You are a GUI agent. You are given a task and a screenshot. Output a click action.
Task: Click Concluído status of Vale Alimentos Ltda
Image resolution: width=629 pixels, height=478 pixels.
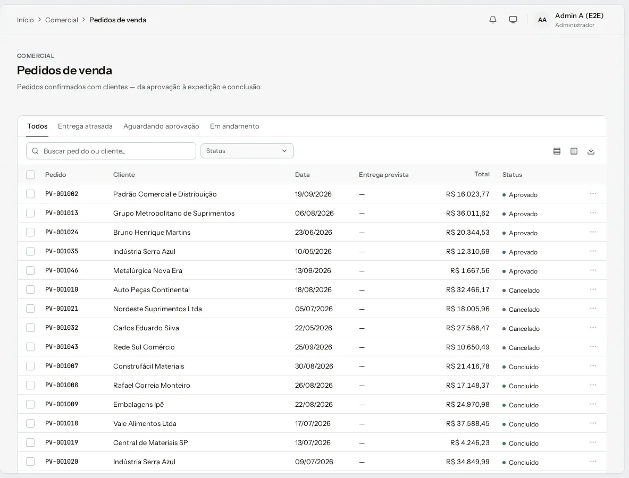point(521,424)
